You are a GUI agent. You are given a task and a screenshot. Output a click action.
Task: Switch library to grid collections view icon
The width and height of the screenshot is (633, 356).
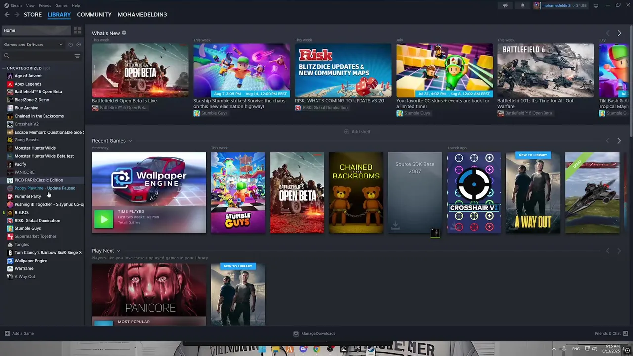[x=77, y=30]
